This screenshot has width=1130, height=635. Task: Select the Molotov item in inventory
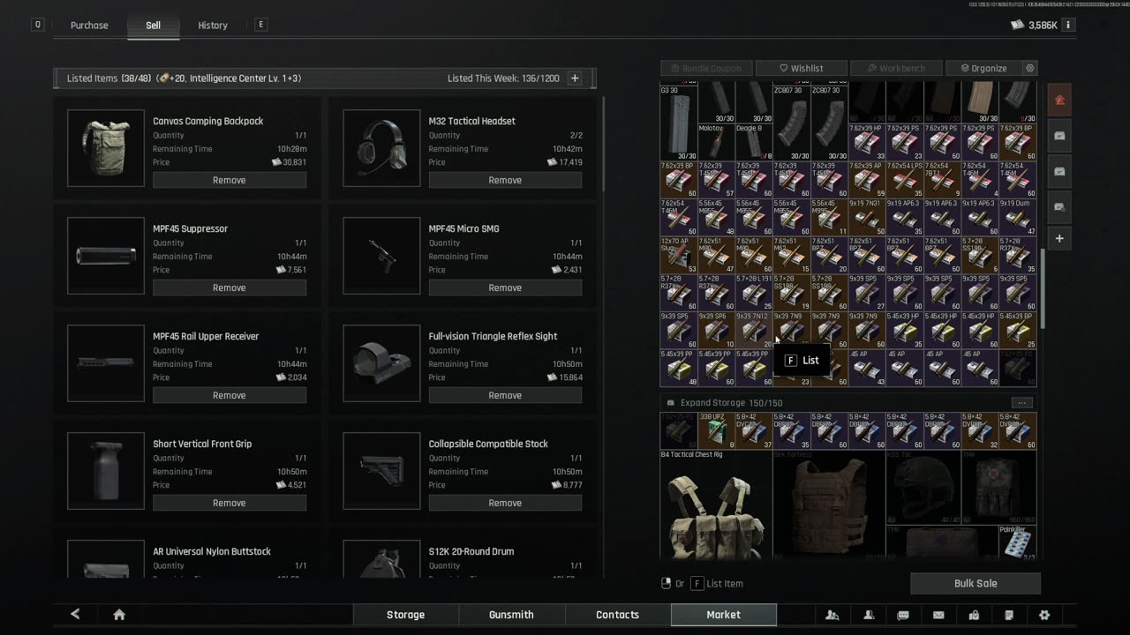click(716, 141)
